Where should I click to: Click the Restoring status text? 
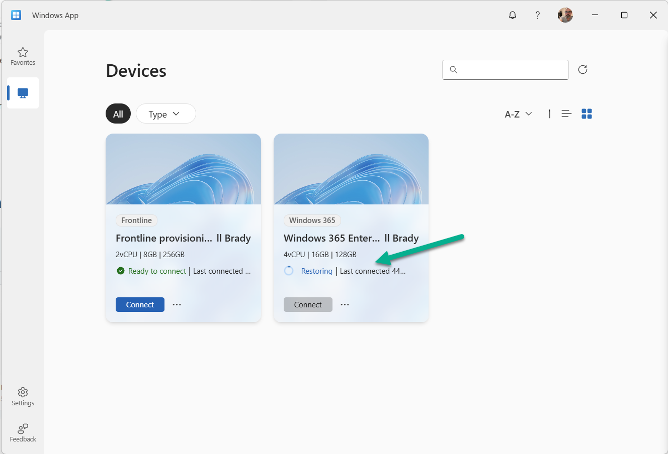pos(316,271)
